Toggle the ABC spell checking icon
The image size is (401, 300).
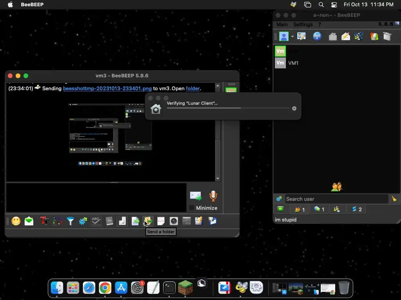point(96,221)
